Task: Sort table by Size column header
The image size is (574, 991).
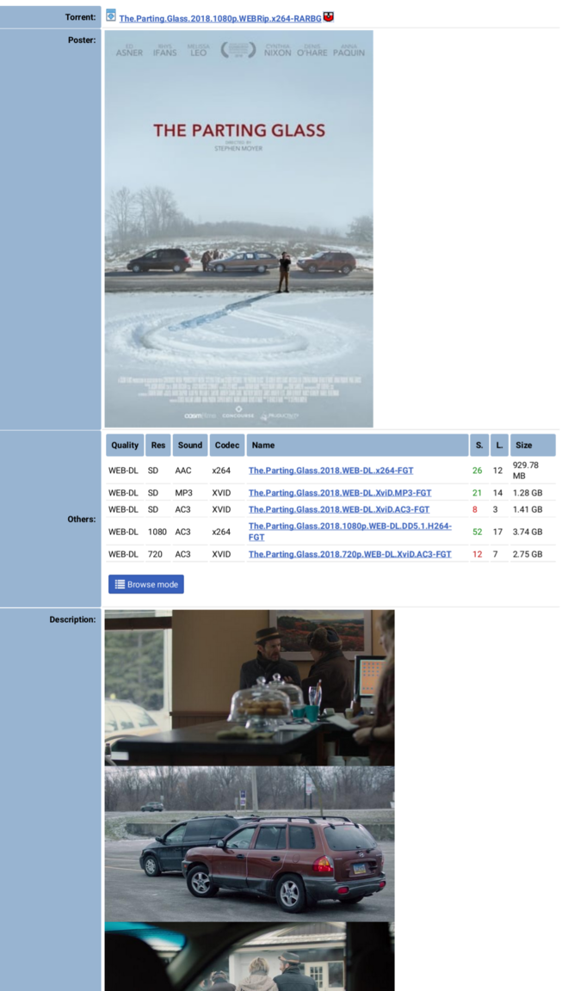Action: 533,445
